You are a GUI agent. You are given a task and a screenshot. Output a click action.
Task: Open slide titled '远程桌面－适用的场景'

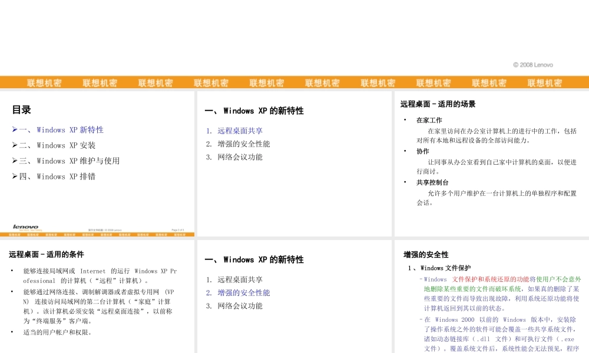tap(492, 164)
